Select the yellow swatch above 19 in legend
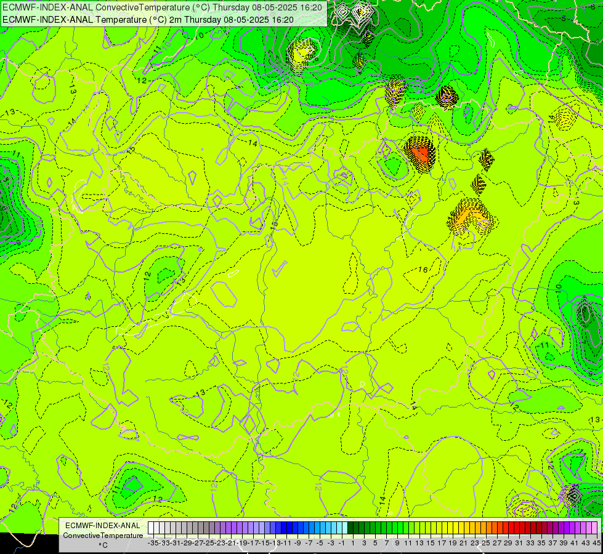This screenshot has height=554, width=603. click(450, 528)
